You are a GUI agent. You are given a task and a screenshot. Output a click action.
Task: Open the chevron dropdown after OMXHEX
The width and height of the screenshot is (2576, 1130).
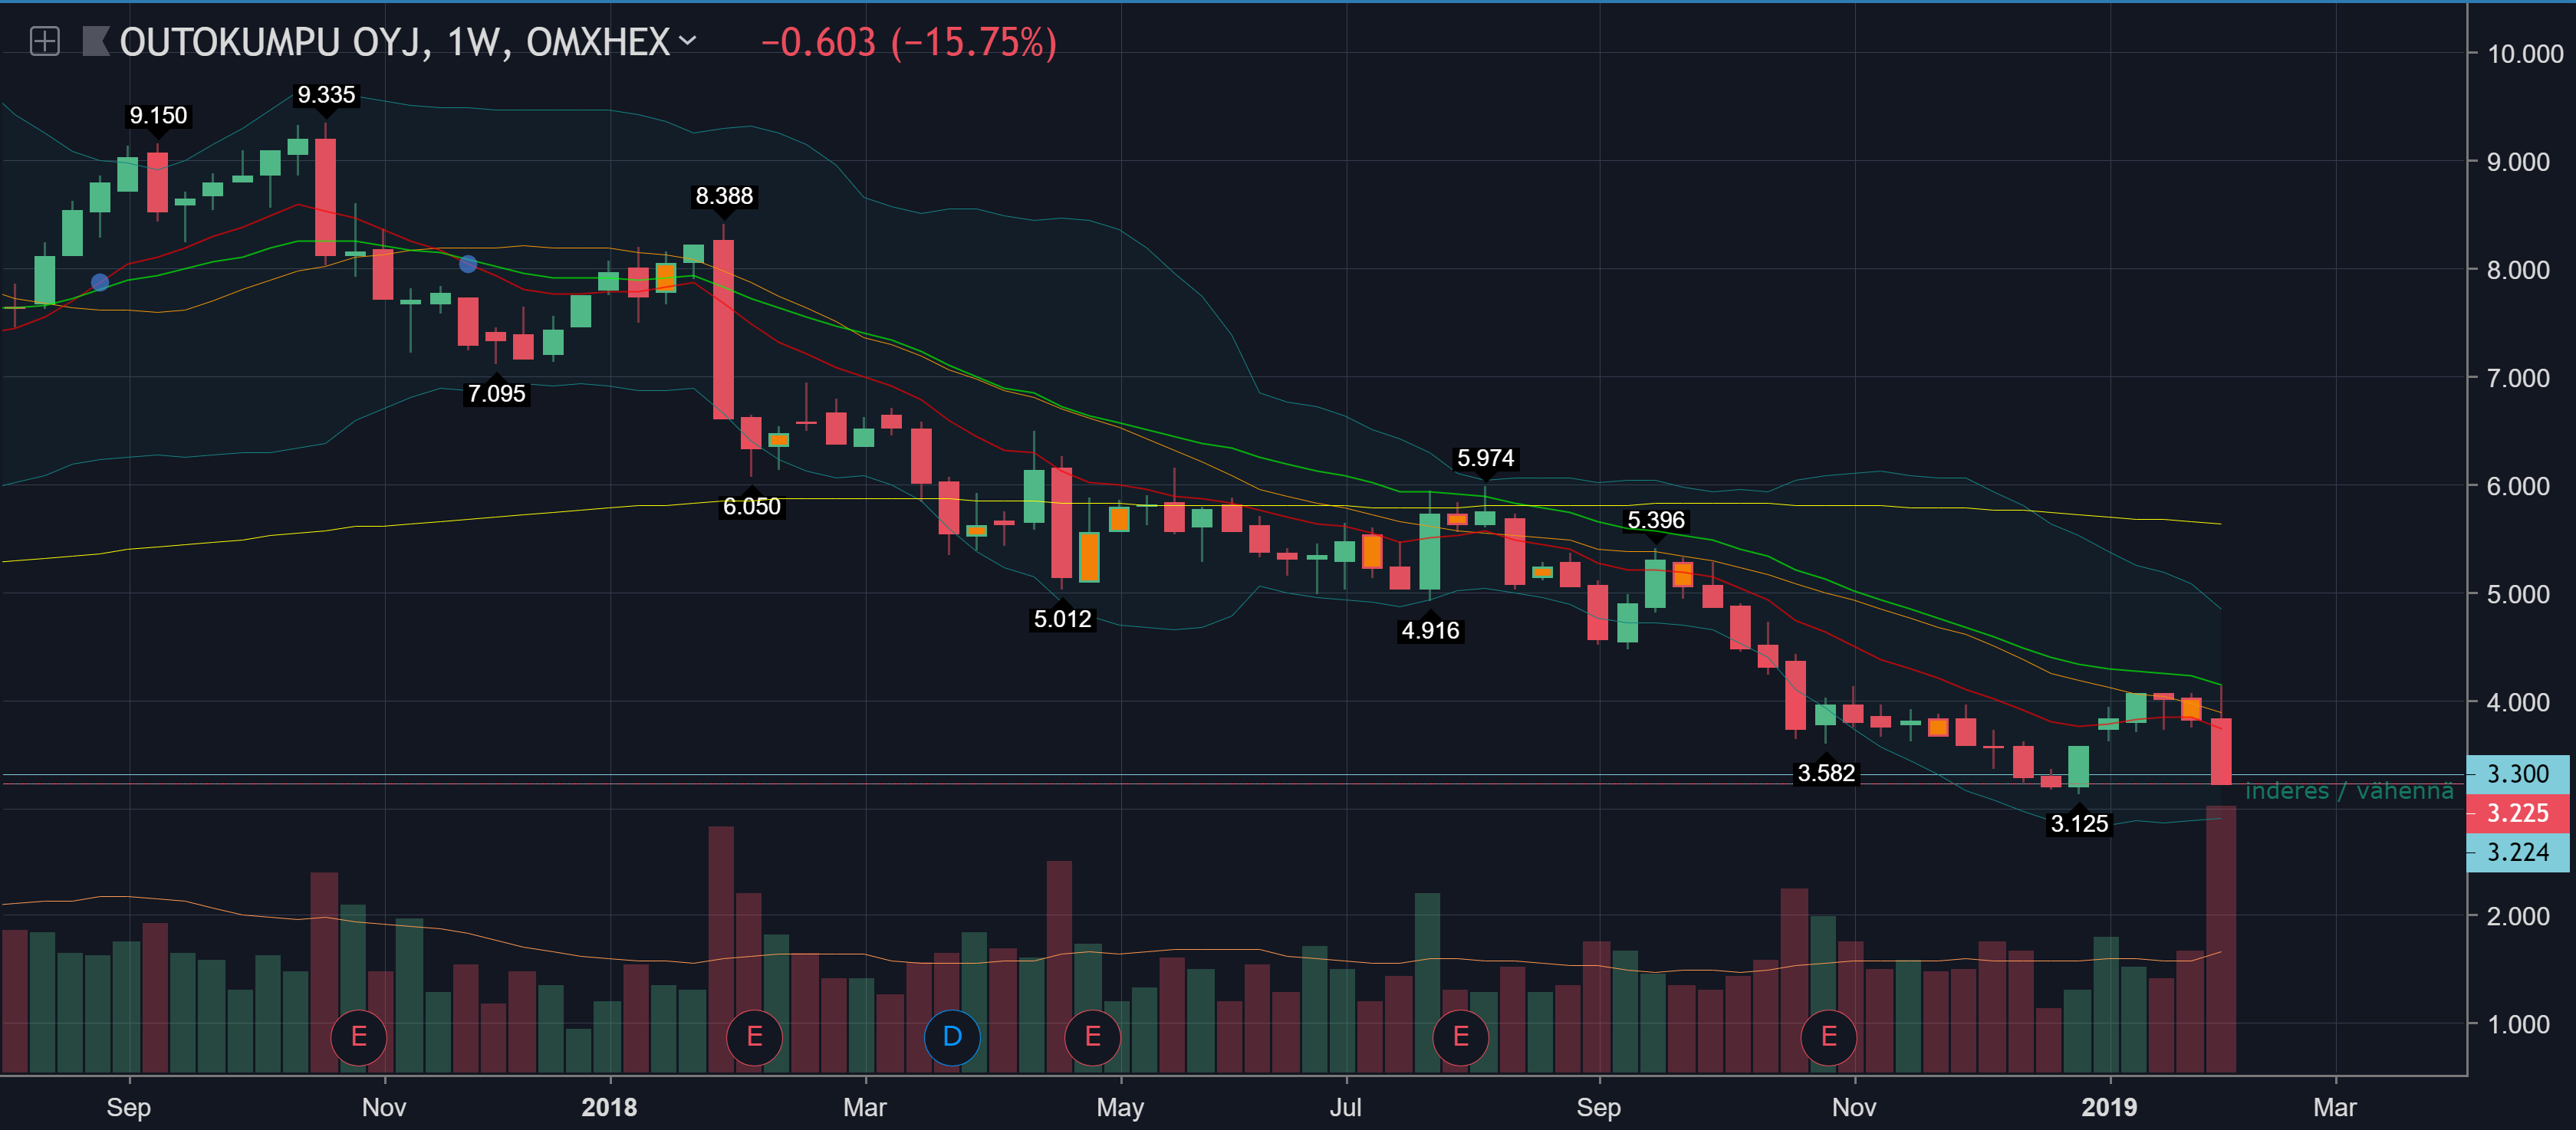tap(687, 41)
